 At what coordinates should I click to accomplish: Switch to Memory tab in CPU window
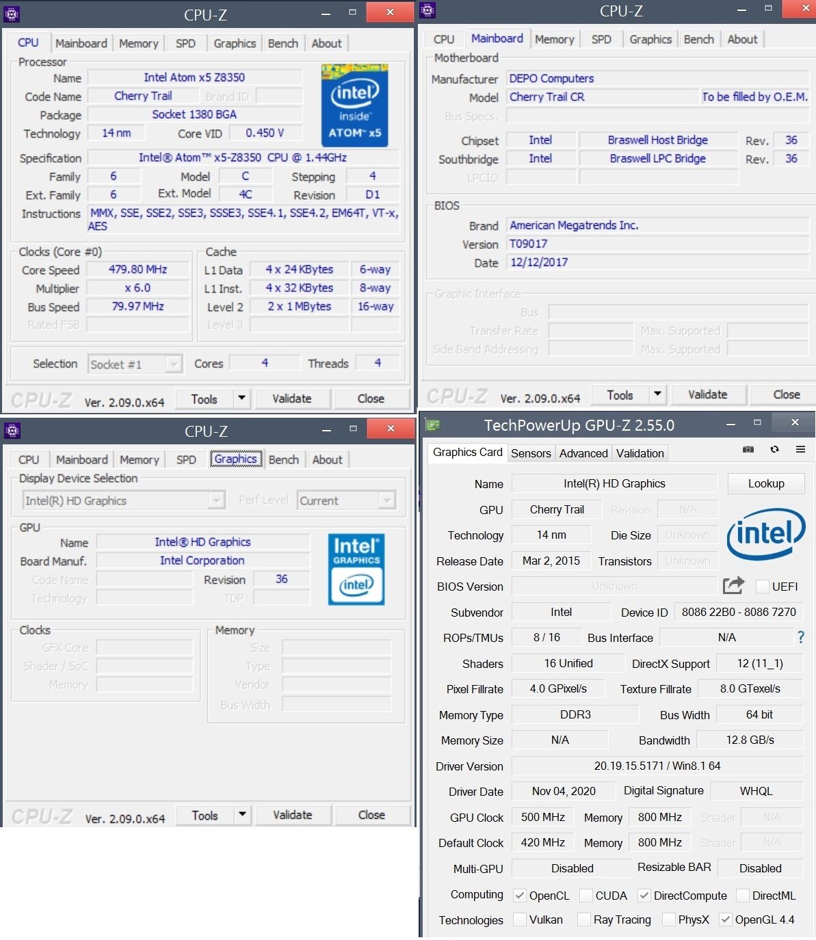(139, 43)
